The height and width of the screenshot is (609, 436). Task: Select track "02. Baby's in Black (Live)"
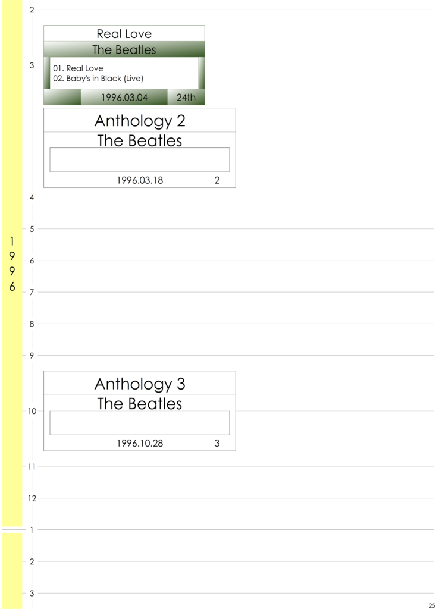click(x=98, y=79)
